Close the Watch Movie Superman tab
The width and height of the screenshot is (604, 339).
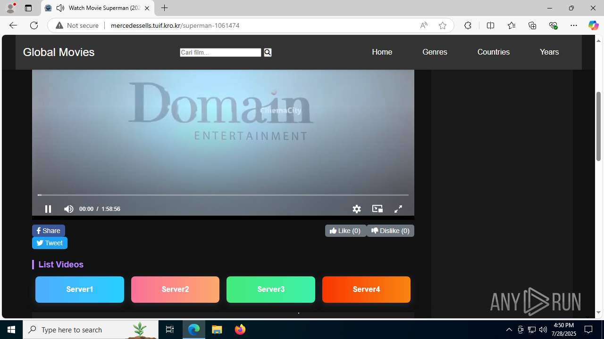pos(147,8)
